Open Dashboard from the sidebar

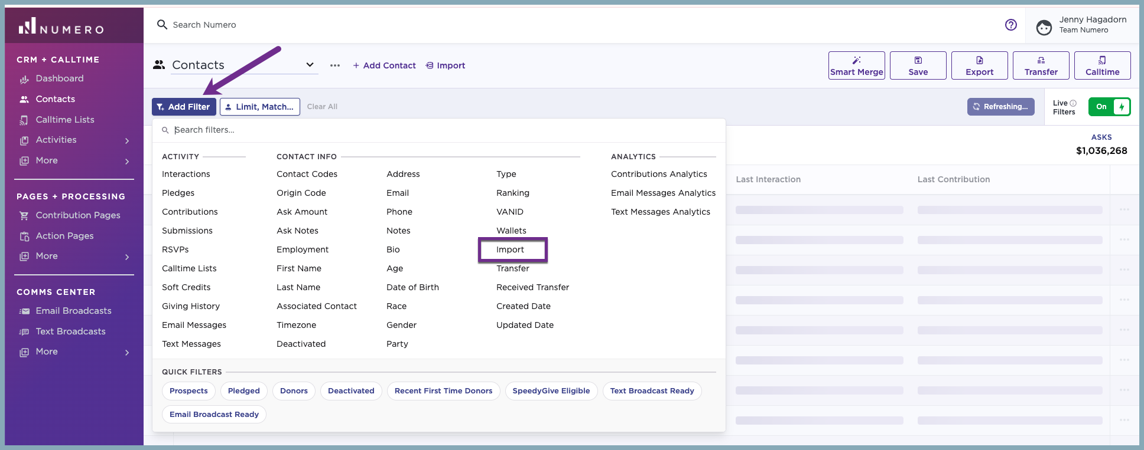(x=60, y=78)
